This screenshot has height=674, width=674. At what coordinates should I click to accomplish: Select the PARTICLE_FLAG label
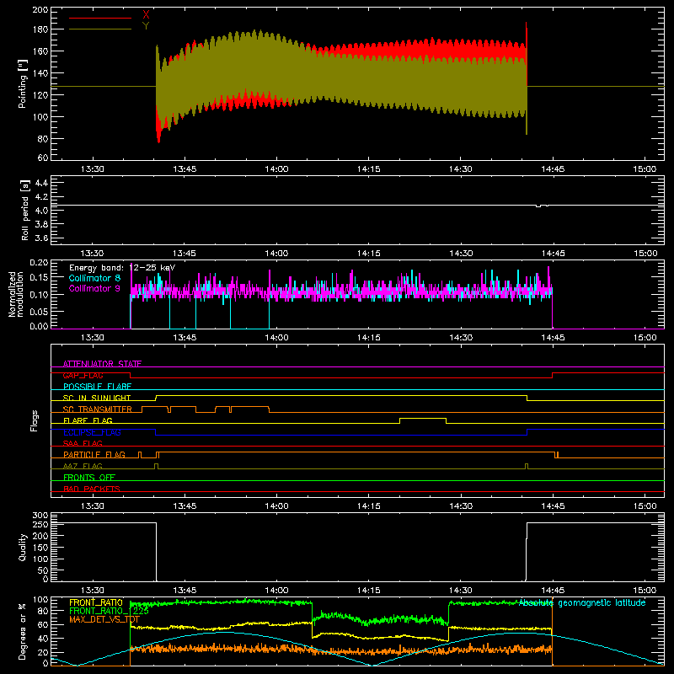pyautogui.click(x=94, y=454)
